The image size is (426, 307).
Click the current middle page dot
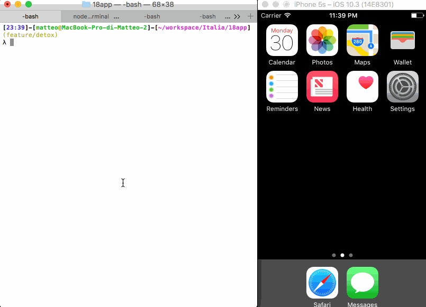coord(342,255)
